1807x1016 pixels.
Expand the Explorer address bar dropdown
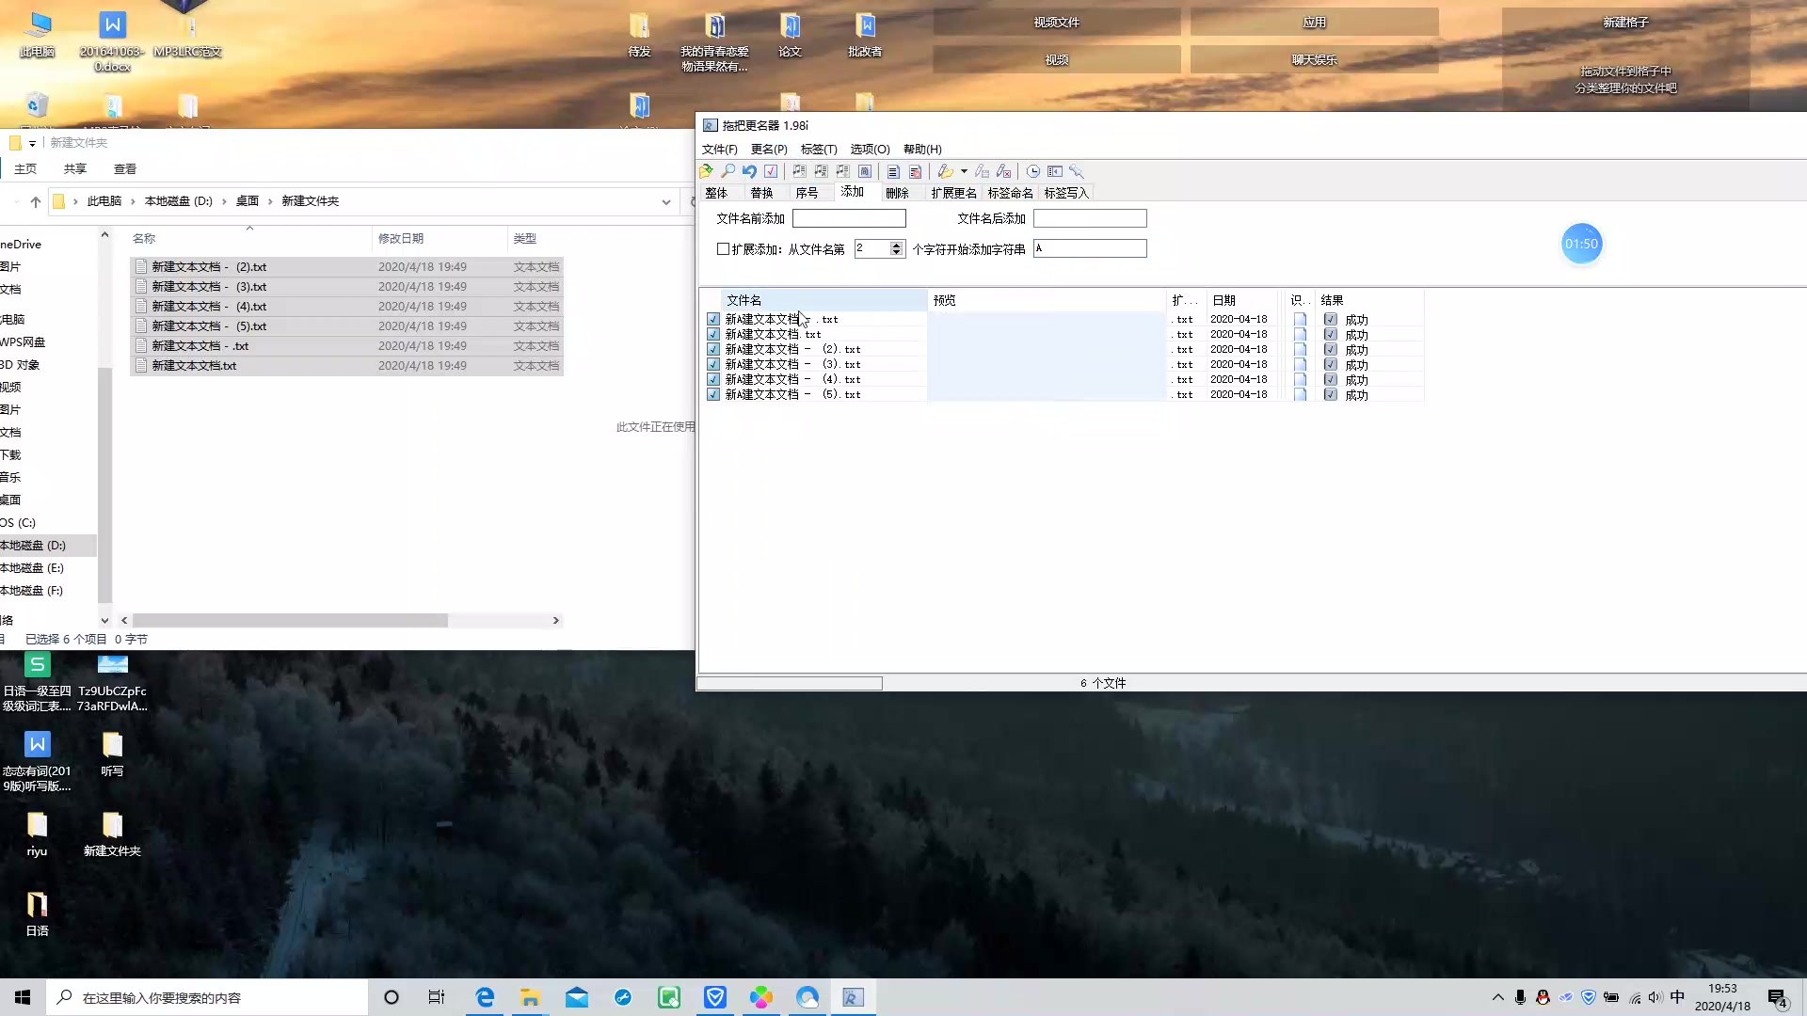[665, 201]
